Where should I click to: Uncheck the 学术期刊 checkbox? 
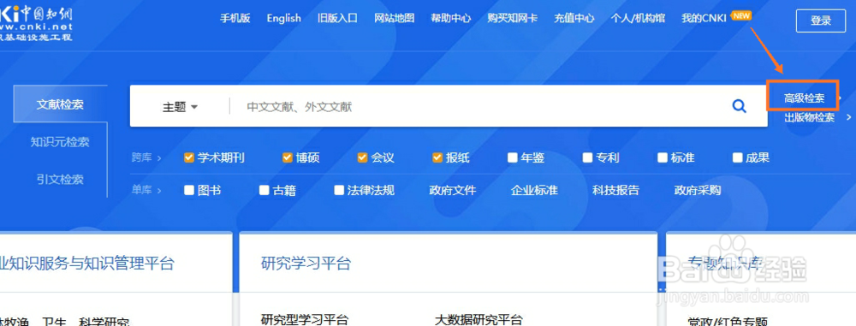(x=189, y=157)
